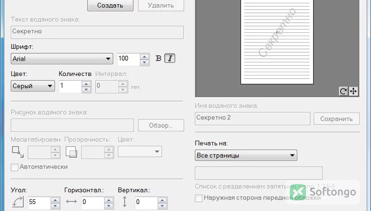Open the Arial font dropdown

(x=62, y=58)
